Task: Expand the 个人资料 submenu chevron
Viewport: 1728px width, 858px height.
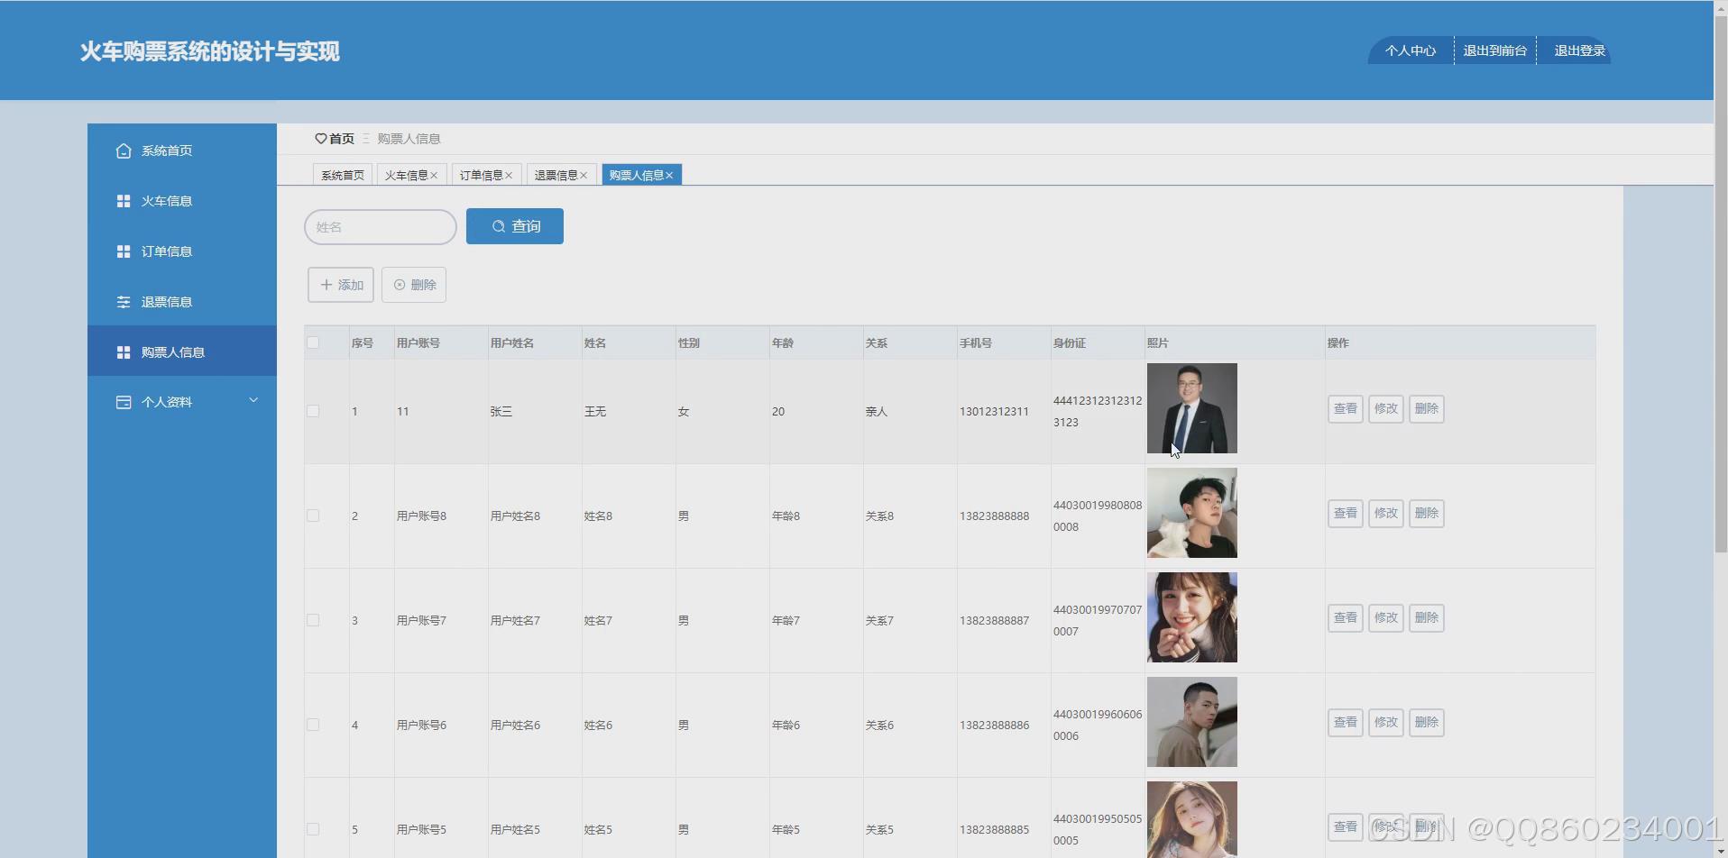Action: (x=253, y=400)
